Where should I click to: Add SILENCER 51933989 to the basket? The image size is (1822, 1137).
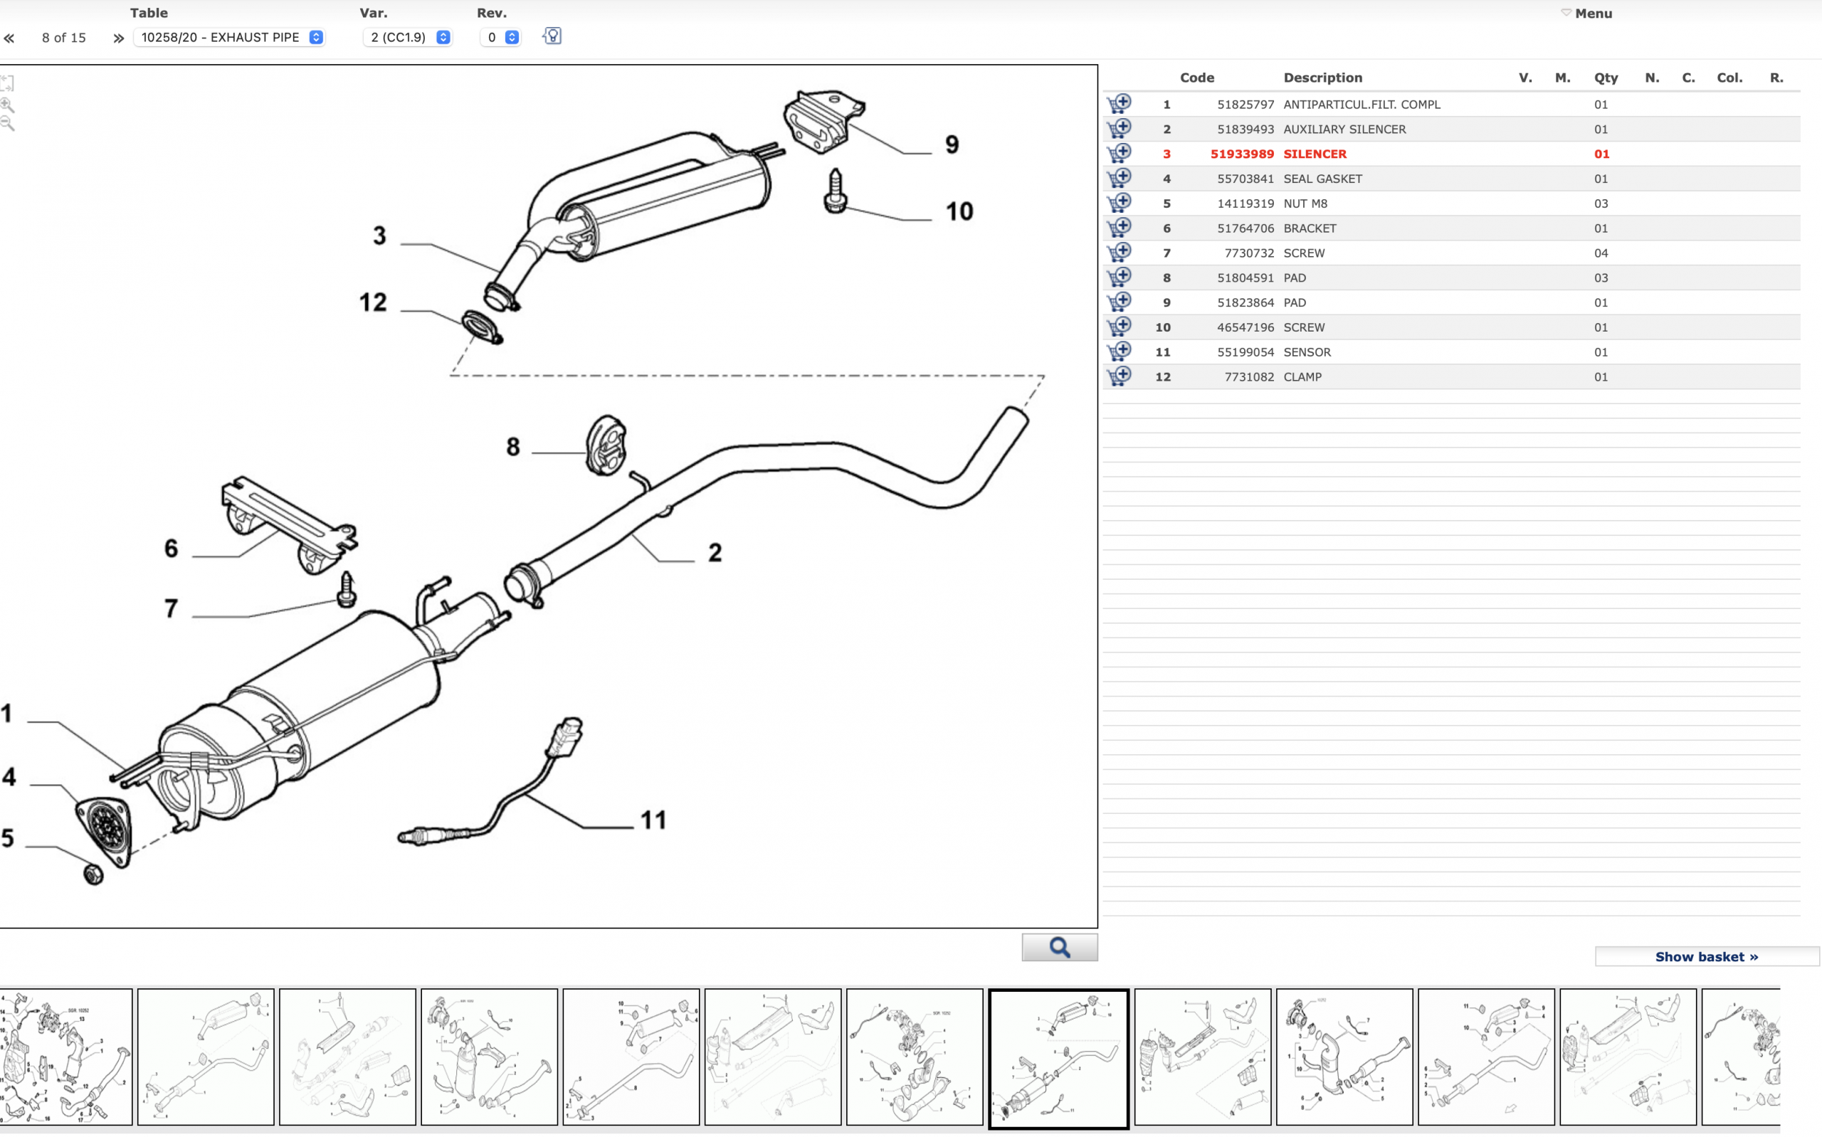(x=1119, y=154)
